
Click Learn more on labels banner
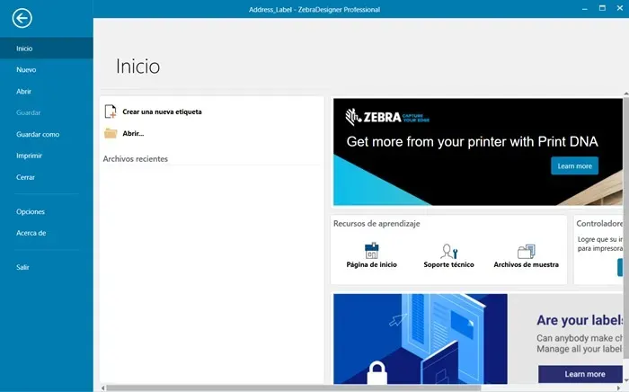(580, 374)
